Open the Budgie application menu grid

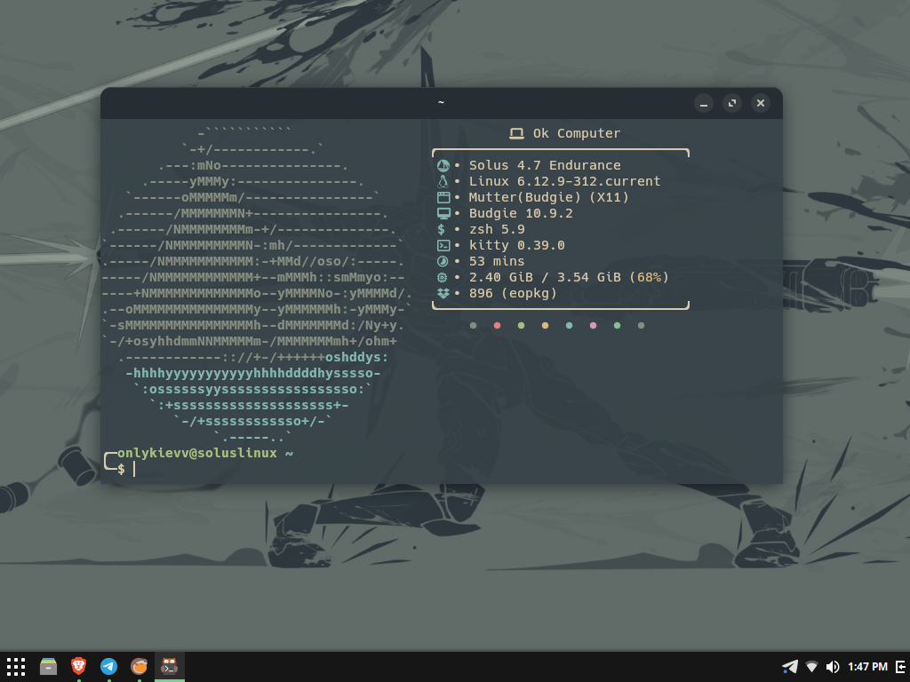[x=16, y=666]
